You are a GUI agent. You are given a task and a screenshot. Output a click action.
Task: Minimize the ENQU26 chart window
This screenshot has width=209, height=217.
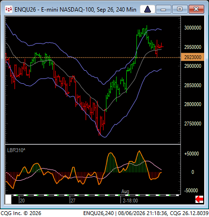[x=164, y=9]
